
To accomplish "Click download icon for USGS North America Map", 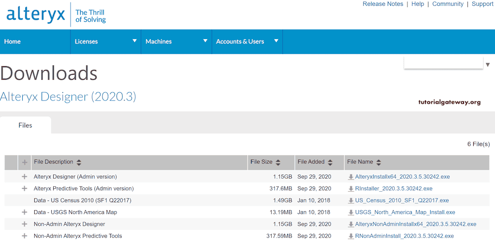I will [351, 213].
